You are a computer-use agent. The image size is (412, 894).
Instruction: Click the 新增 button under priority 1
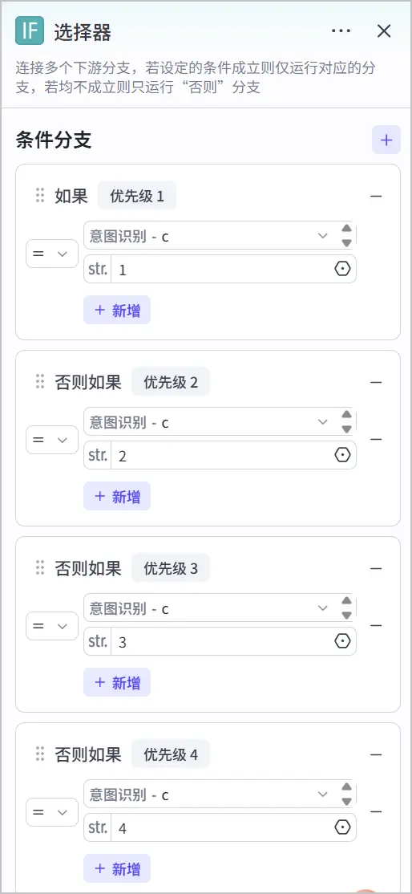click(x=117, y=310)
